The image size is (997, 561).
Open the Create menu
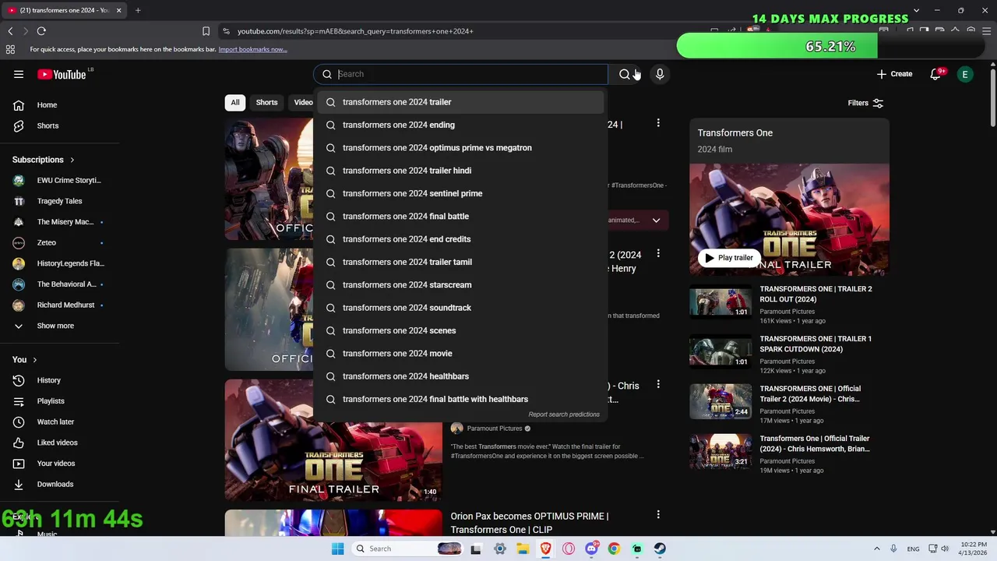coord(894,74)
